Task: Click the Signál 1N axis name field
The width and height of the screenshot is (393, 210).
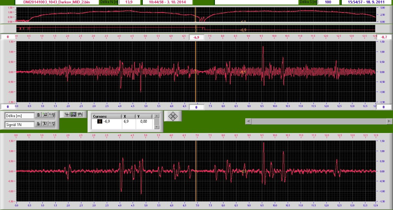Action: pyautogui.click(x=20, y=125)
